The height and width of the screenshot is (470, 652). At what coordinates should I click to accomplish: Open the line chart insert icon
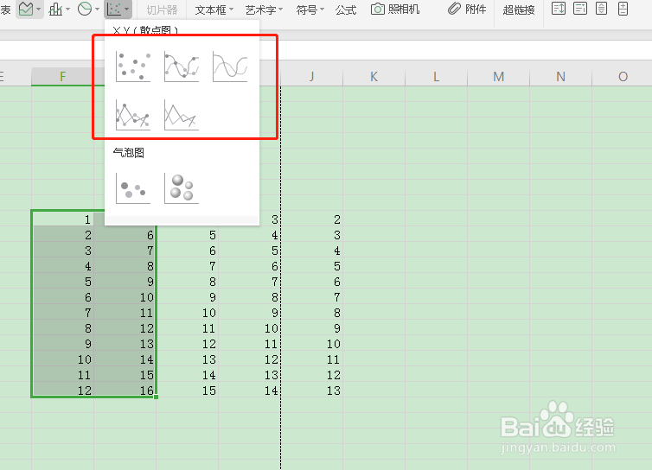26,9
